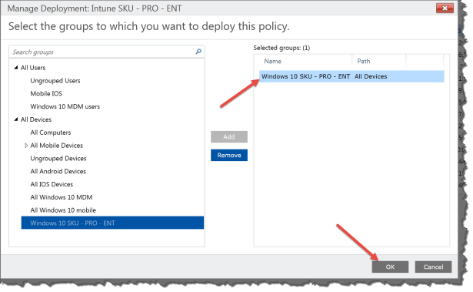Viewport: 473px width, 292px height.
Task: Click OK to confirm deployment
Action: (390, 267)
